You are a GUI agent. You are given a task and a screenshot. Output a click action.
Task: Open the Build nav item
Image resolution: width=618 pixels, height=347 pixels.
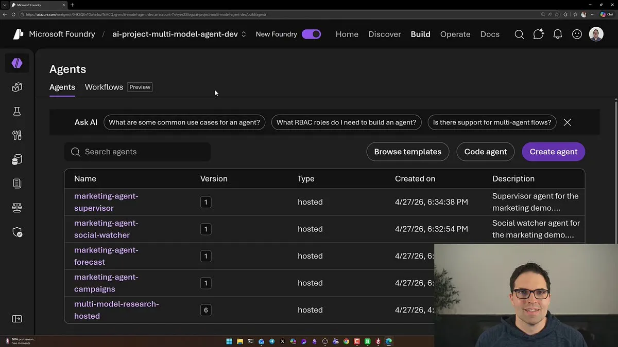420,34
